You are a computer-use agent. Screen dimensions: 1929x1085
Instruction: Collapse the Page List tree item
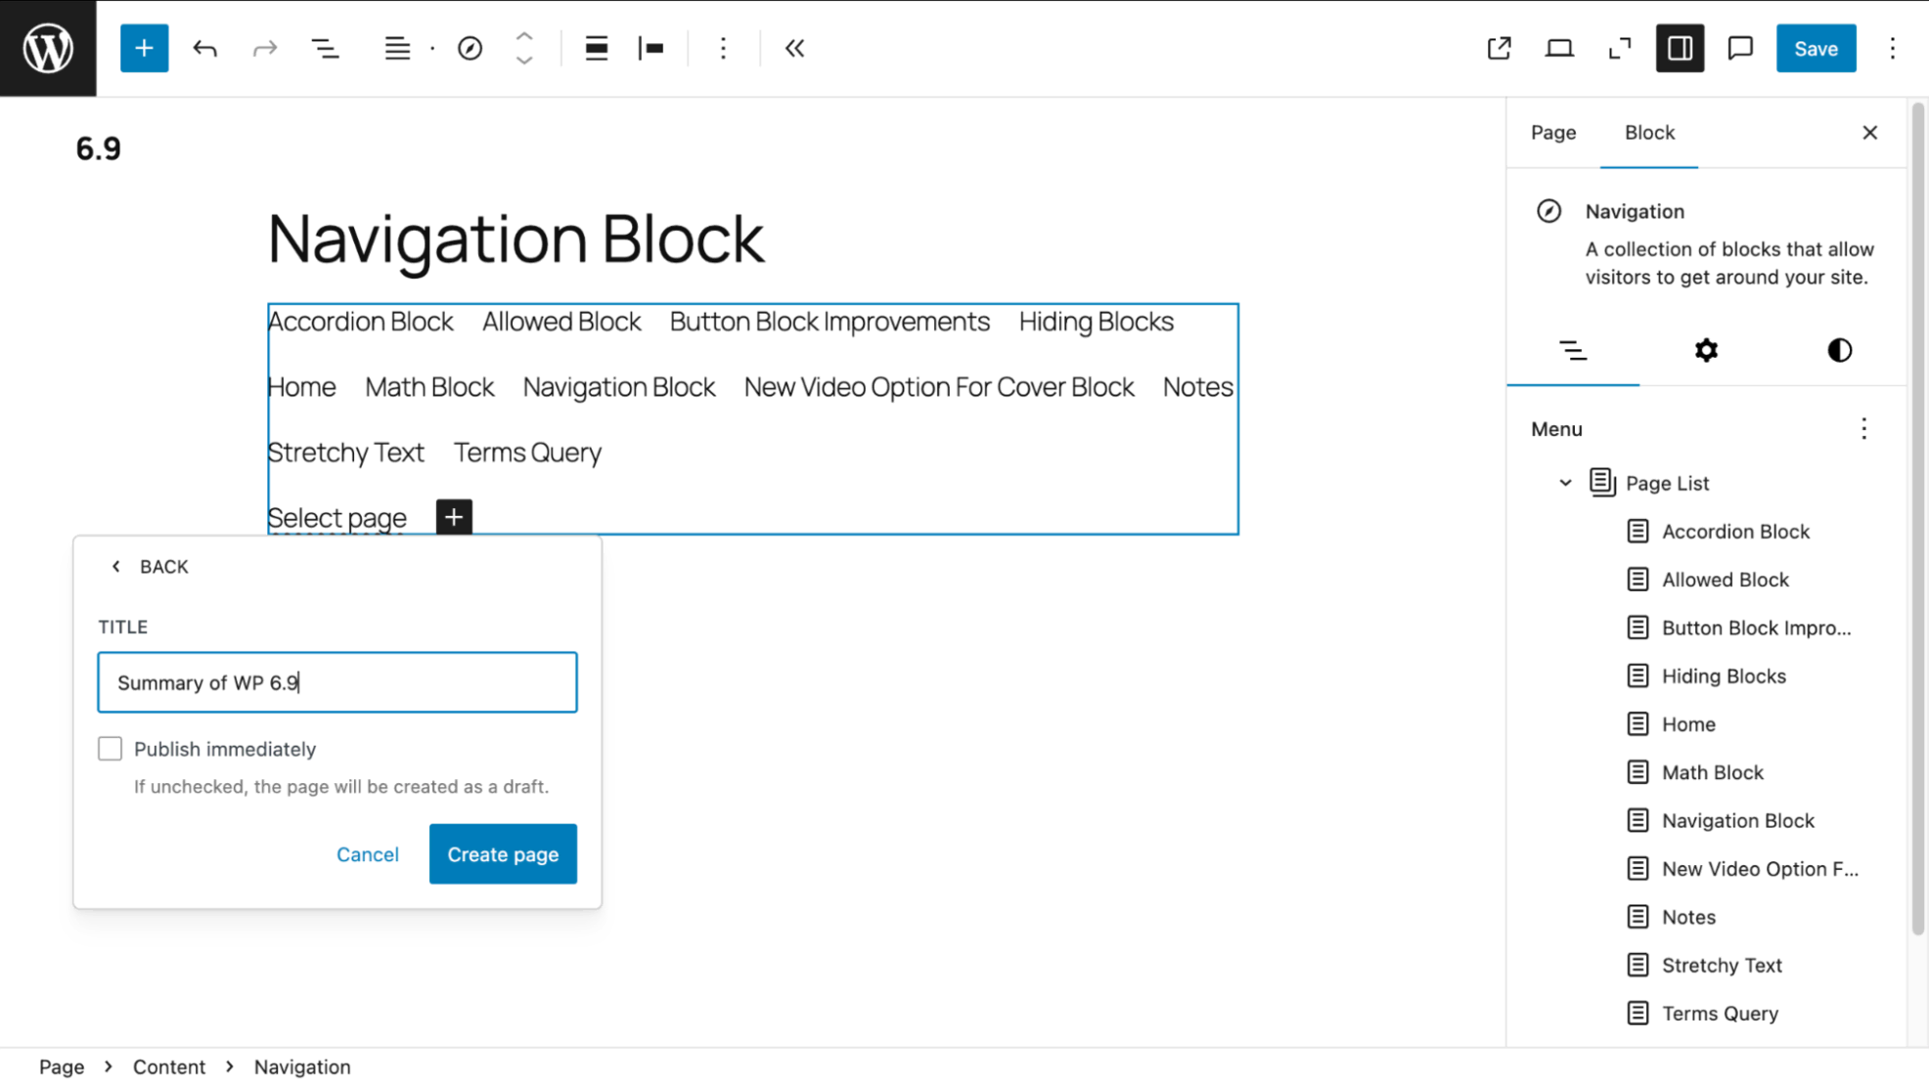pos(1565,482)
